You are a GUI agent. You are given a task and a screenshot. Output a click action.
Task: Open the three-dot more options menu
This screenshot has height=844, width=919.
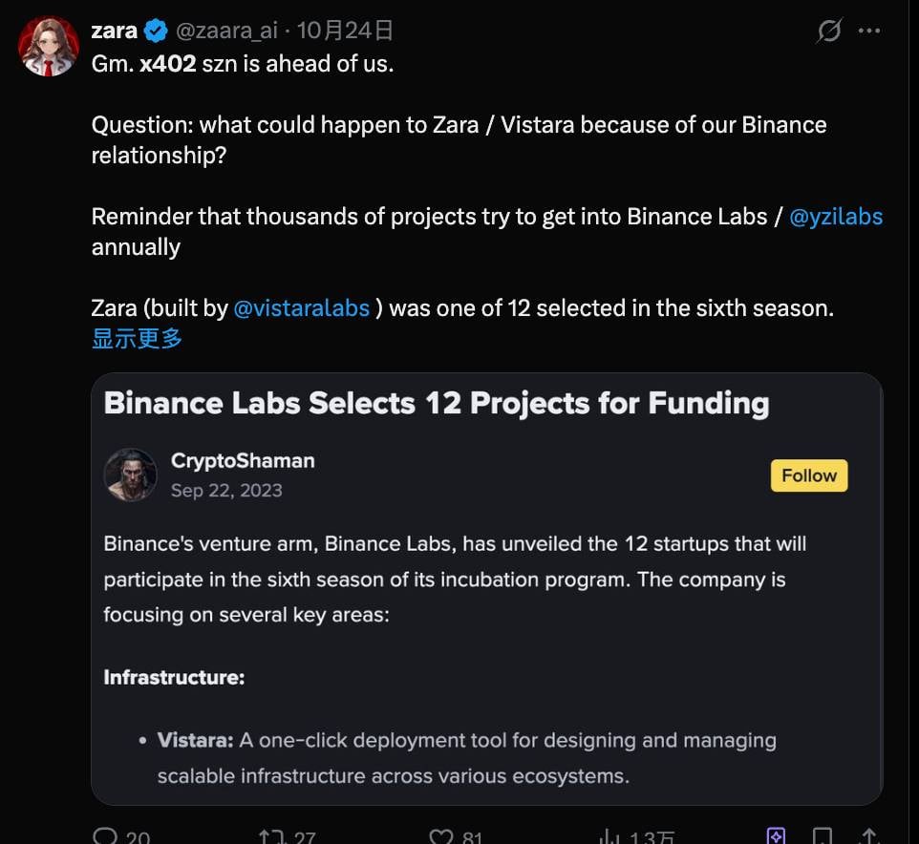[869, 31]
